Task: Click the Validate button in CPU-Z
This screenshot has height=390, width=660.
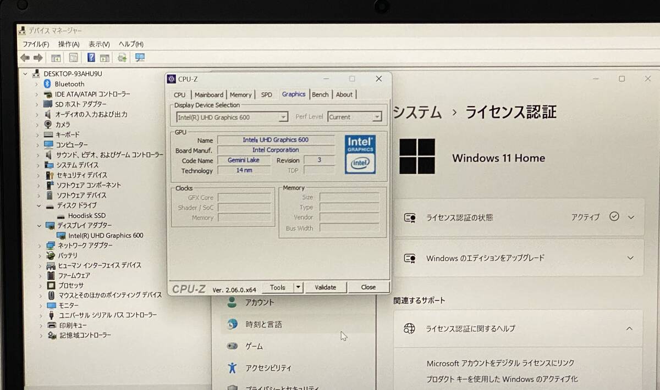Action: 325,287
